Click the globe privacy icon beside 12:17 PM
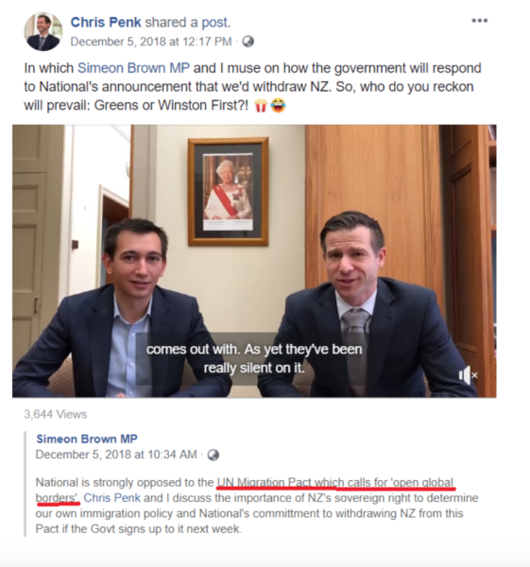This screenshot has height=567, width=530. (x=248, y=42)
